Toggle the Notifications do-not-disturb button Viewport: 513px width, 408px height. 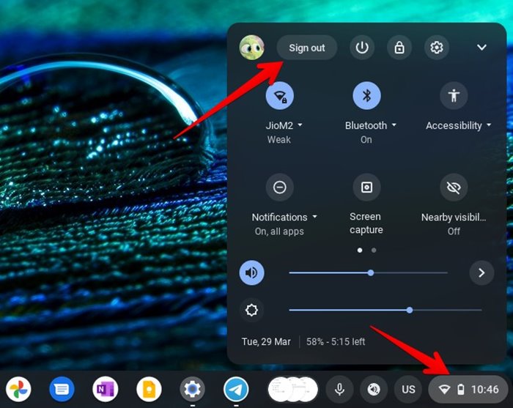(x=280, y=188)
